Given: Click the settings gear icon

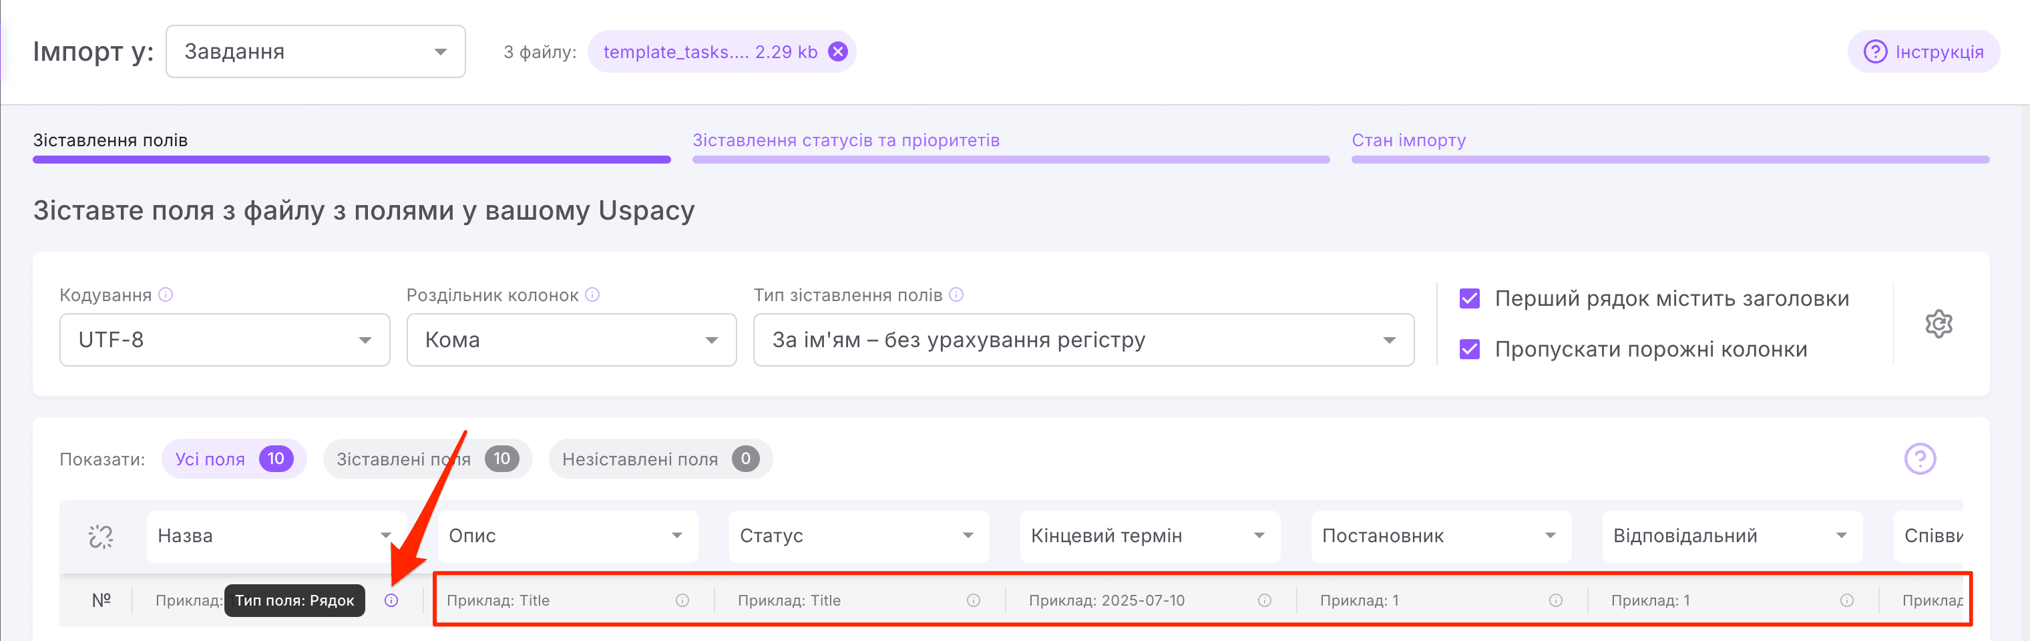Looking at the screenshot, I should 1938,324.
